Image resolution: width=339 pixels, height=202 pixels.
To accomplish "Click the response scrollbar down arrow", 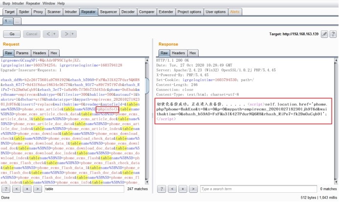I will pos(336,182).
